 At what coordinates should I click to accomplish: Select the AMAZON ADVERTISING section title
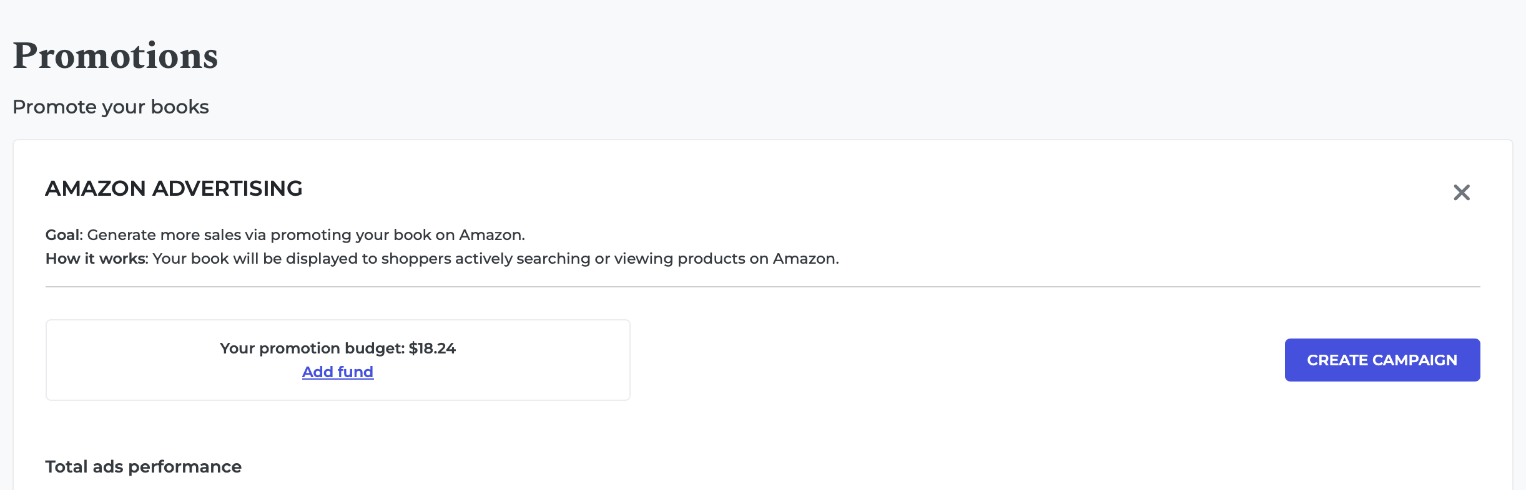[x=174, y=188]
